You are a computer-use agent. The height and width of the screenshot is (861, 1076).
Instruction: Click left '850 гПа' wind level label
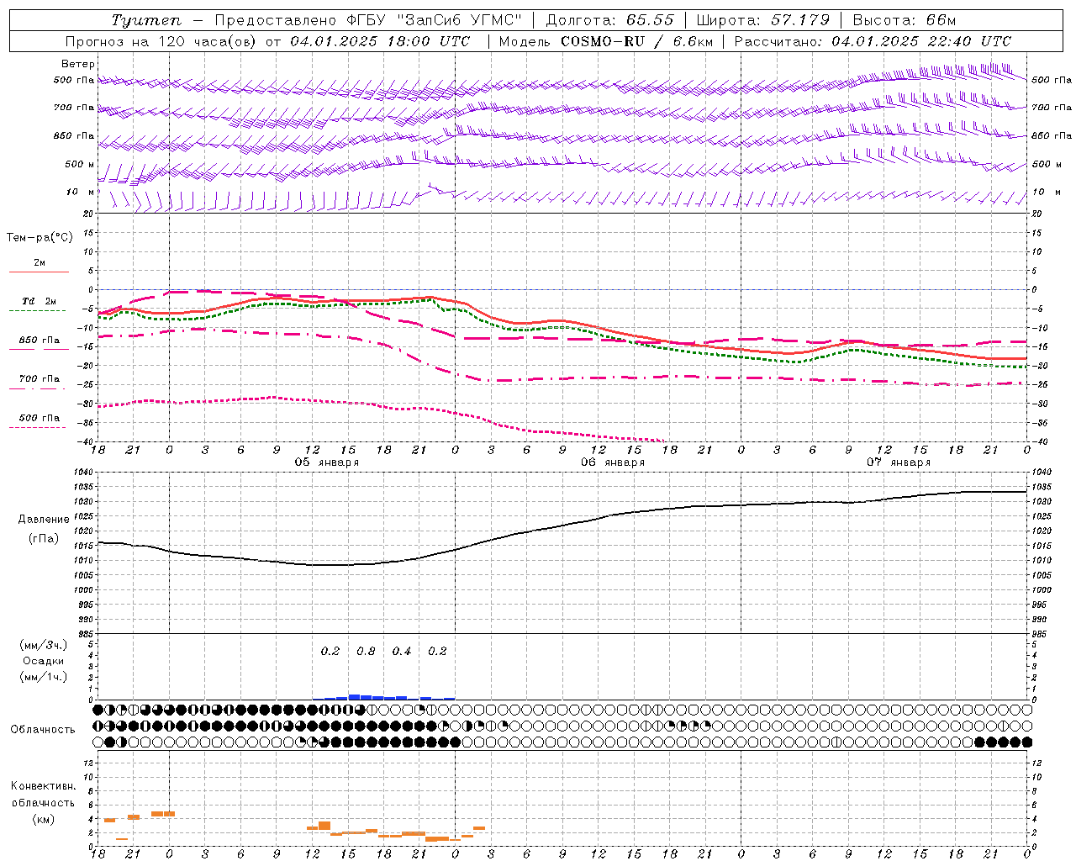coord(74,136)
